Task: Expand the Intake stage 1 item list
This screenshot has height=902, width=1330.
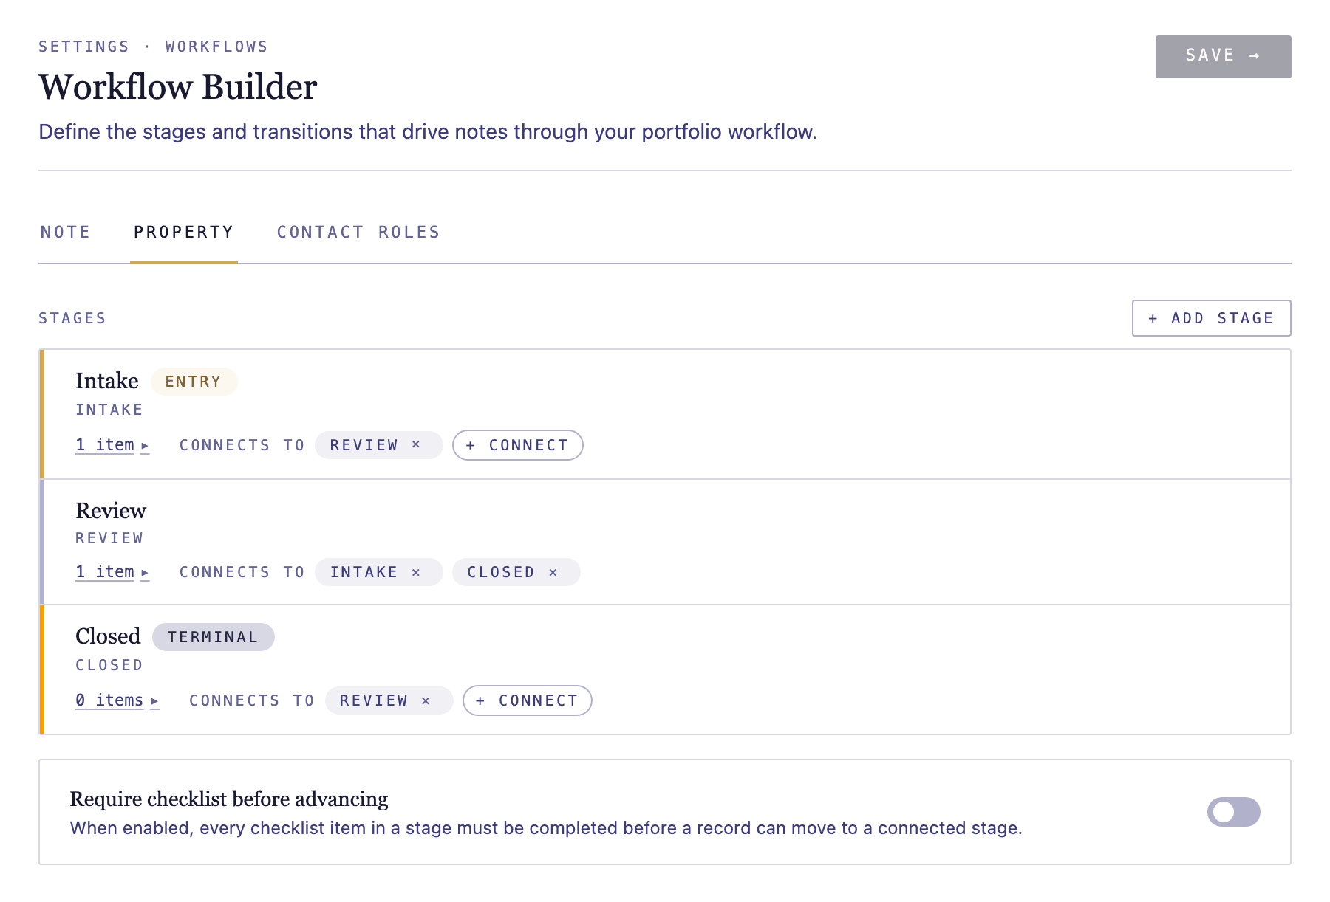Action: tap(112, 445)
